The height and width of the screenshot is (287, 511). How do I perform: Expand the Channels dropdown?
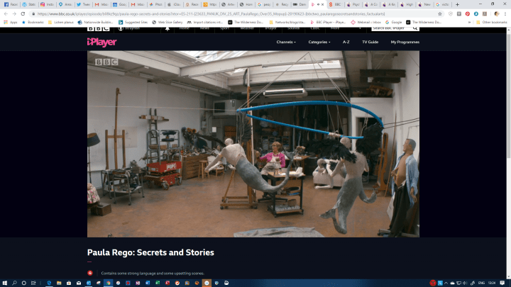click(x=286, y=42)
